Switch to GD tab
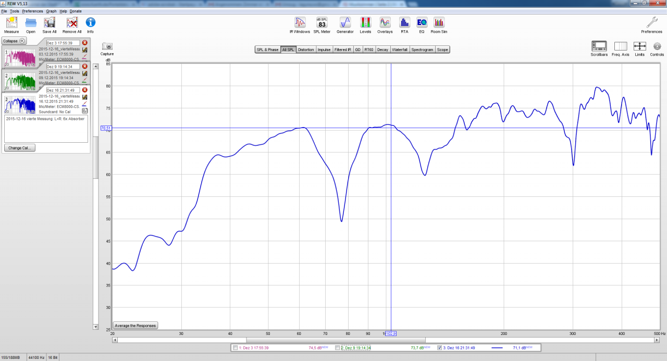Viewport: 667px width, 361px height. coord(358,49)
